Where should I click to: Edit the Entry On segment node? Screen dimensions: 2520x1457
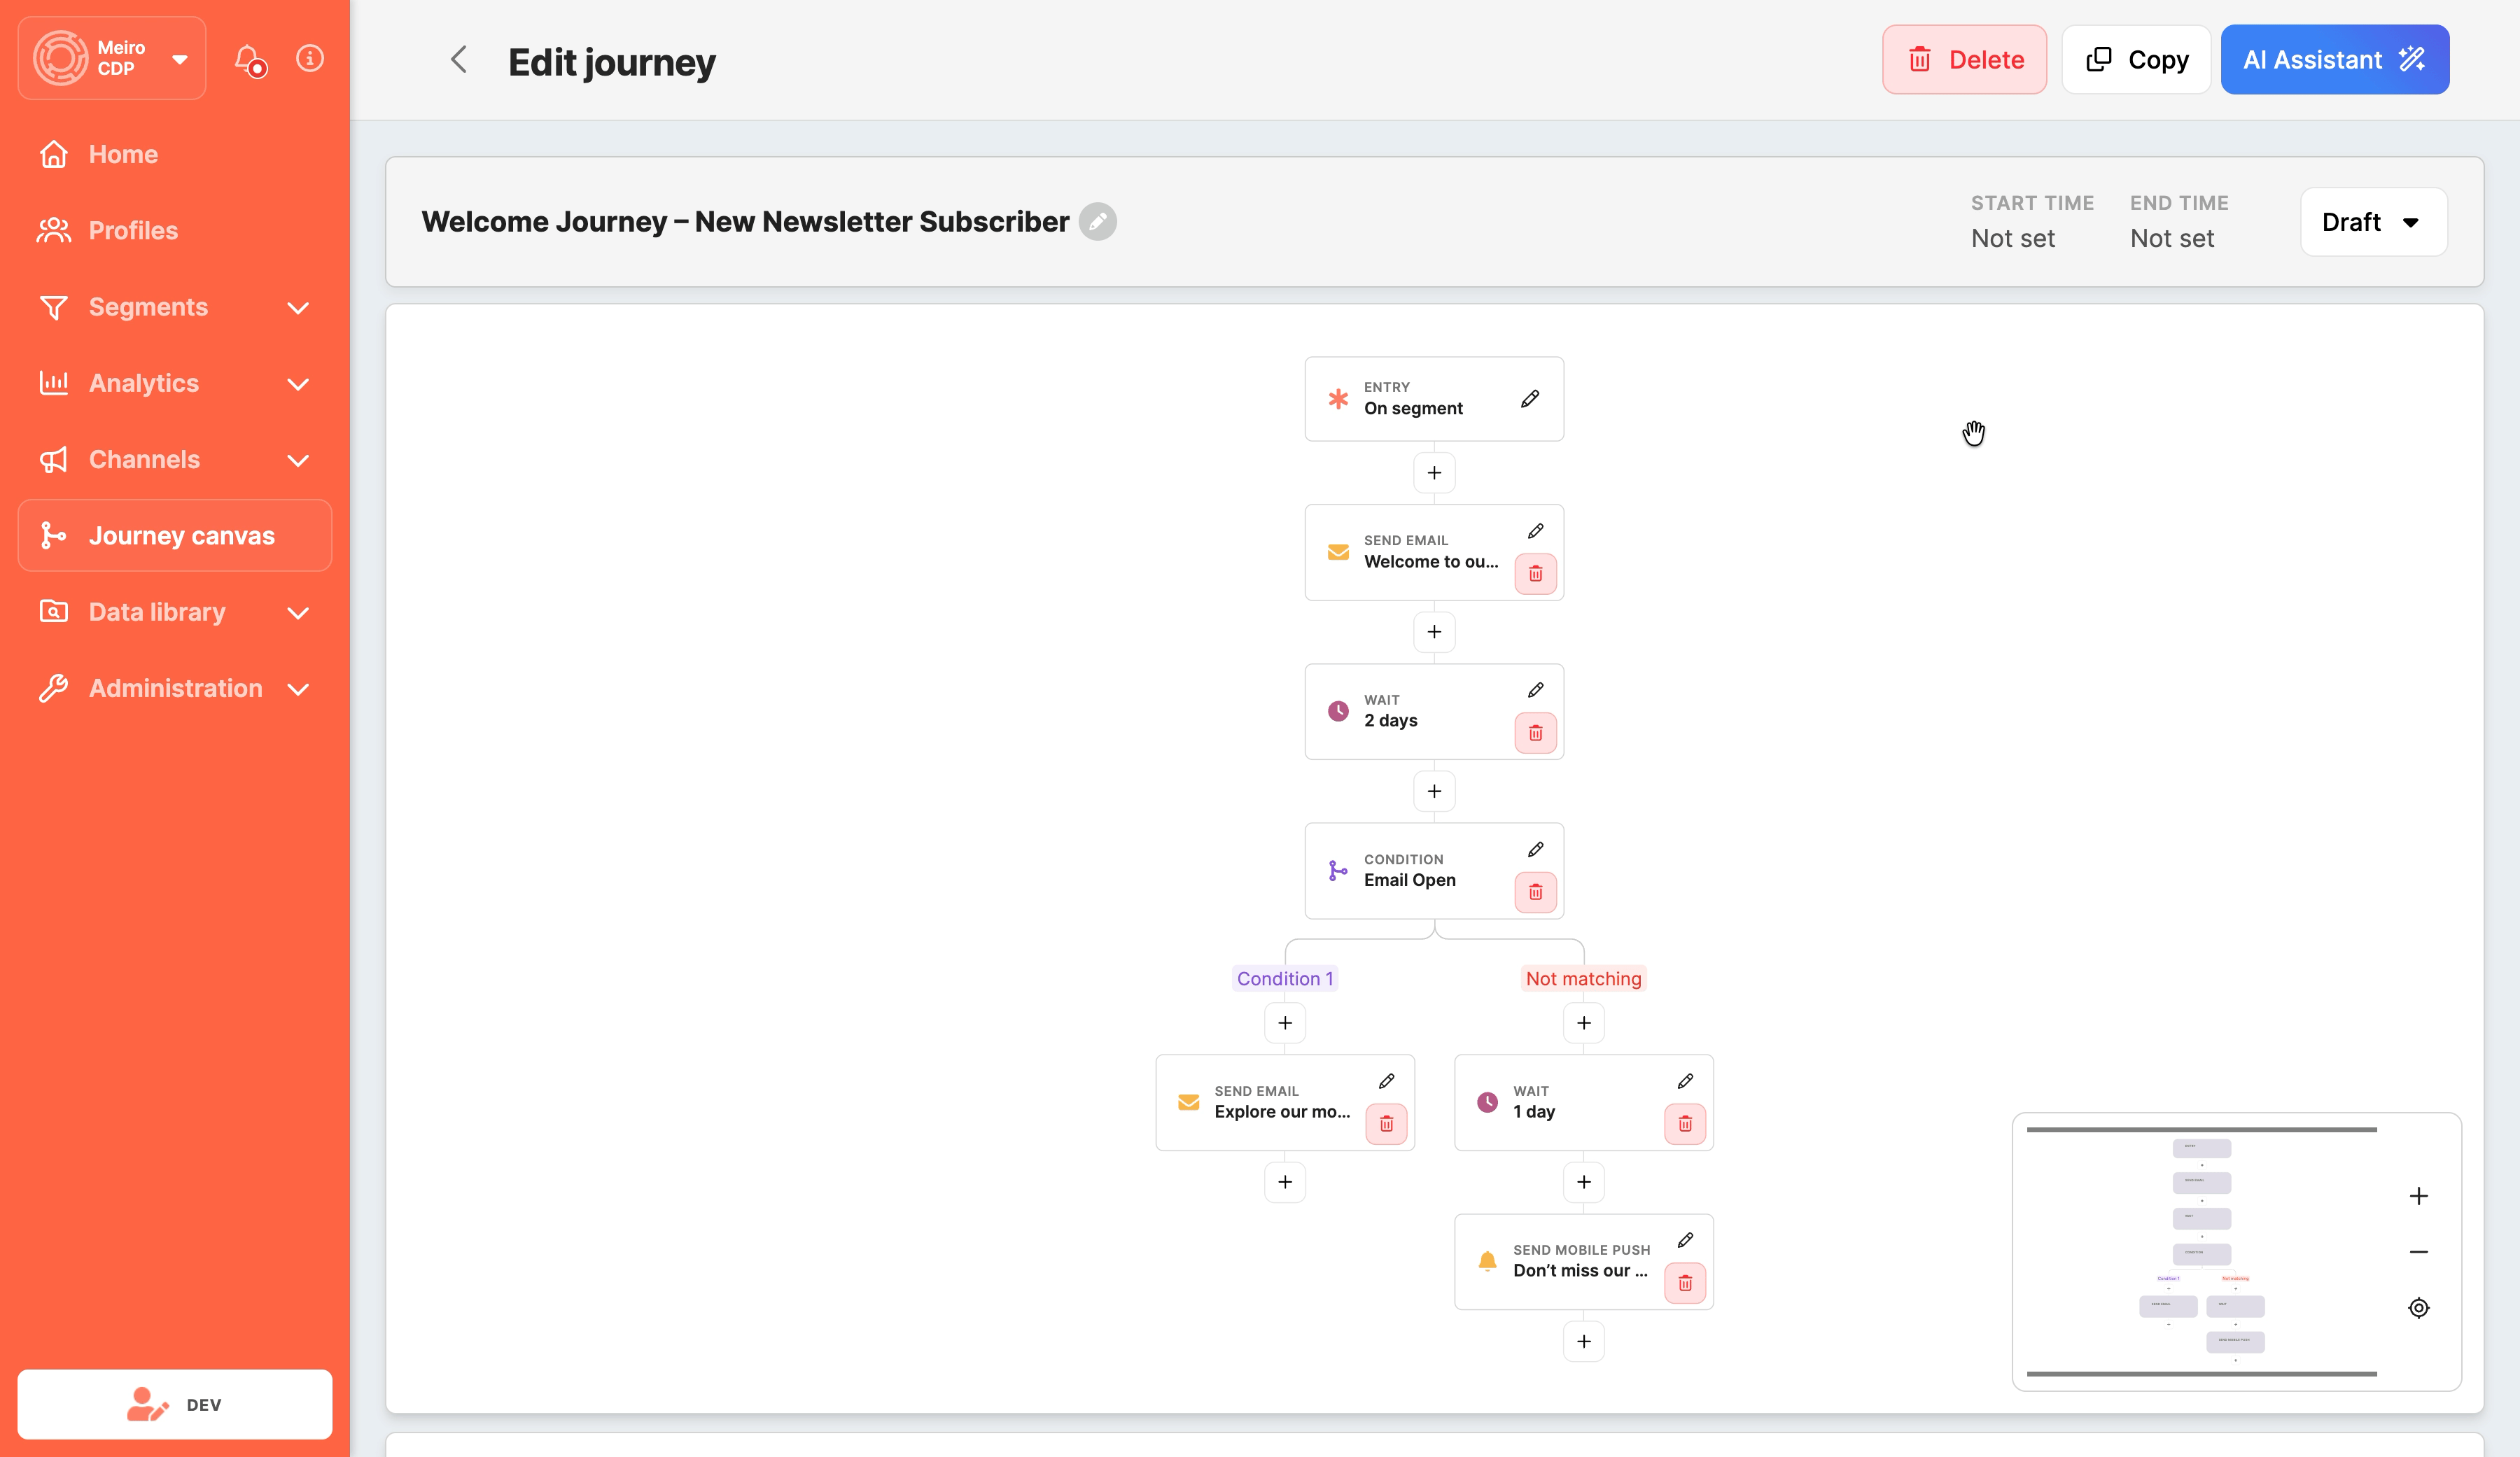[x=1529, y=399]
